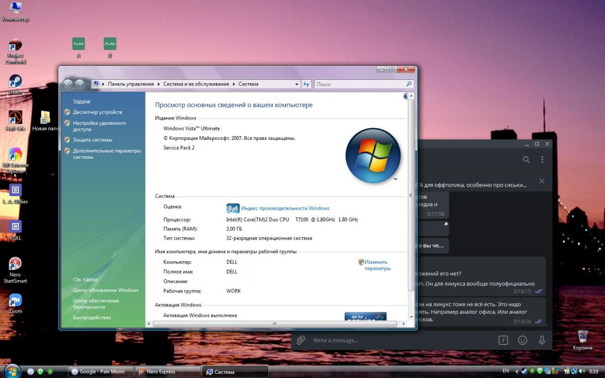The height and width of the screenshot is (378, 605).
Task: Open Настройка удаленного доступа link
Action: click(x=99, y=126)
